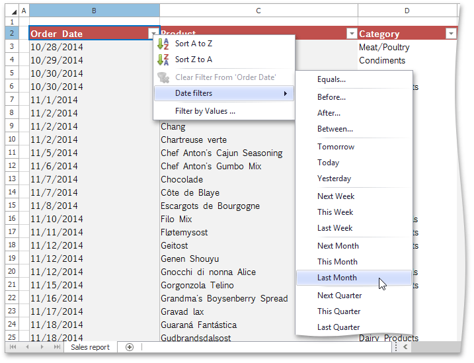This screenshot has width=474, height=363.
Task: Select the Chartreuse verte product cell
Action: [227, 140]
